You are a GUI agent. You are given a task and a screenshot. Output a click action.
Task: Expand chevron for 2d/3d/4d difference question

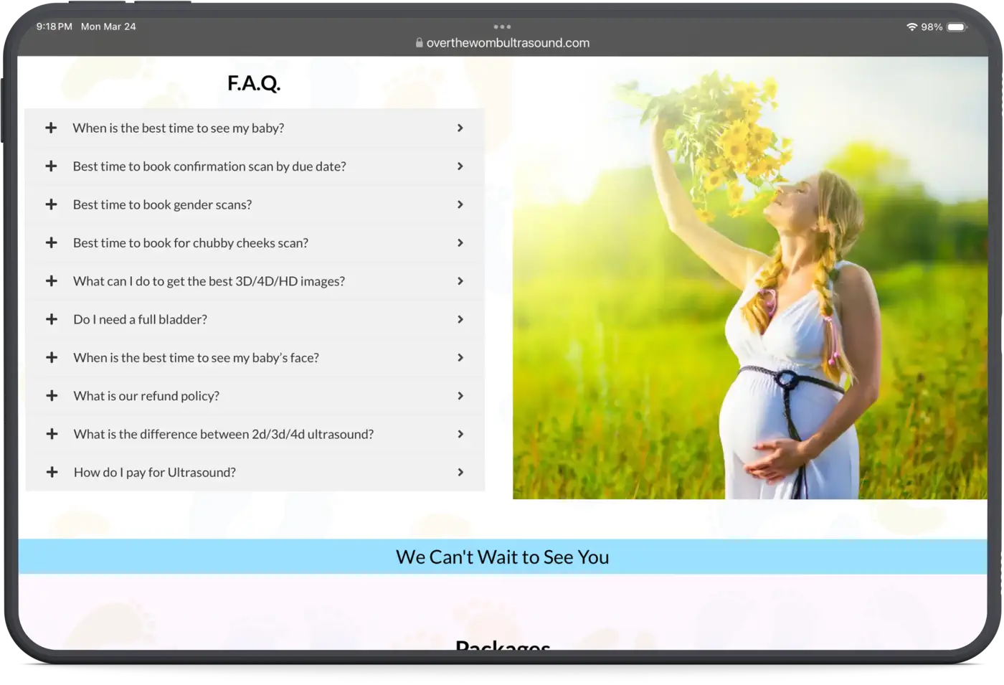pos(460,434)
